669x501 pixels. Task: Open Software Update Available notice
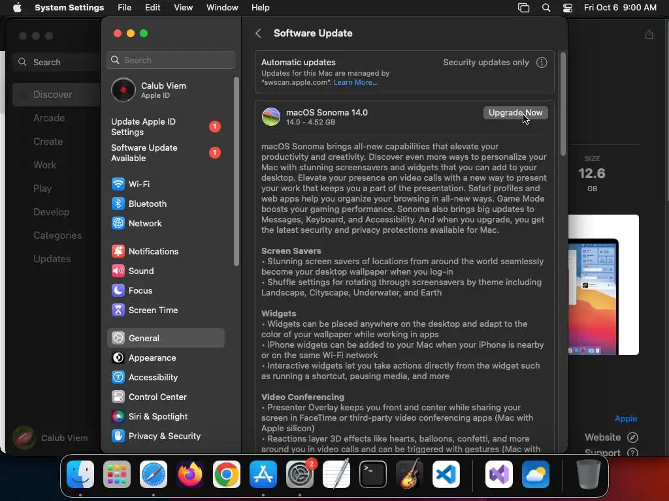[x=165, y=153]
